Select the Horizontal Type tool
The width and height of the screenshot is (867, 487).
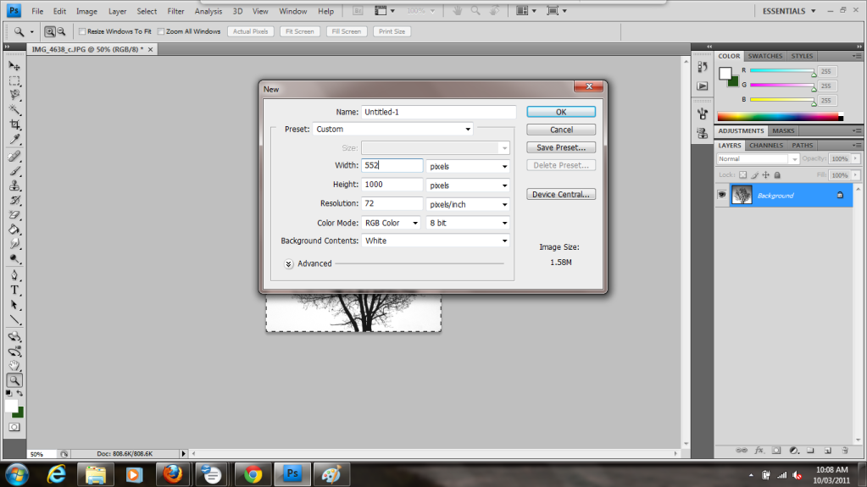coord(14,291)
